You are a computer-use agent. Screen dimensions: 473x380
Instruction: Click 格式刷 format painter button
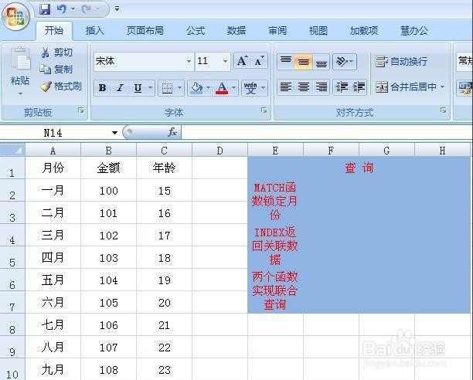(61, 87)
